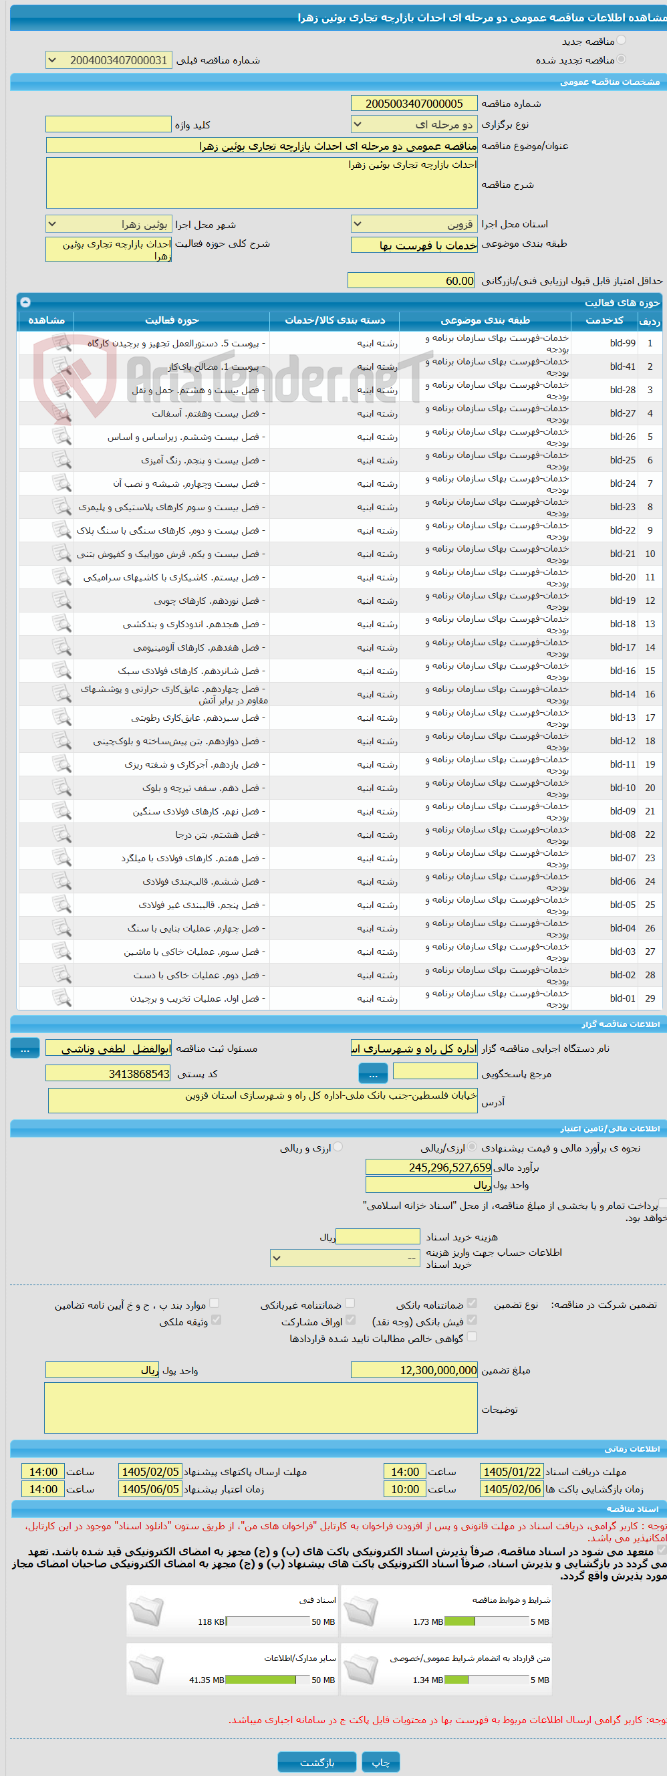Select the ارزی/ریالی radio option
The width and height of the screenshot is (667, 1776).
tap(472, 1147)
